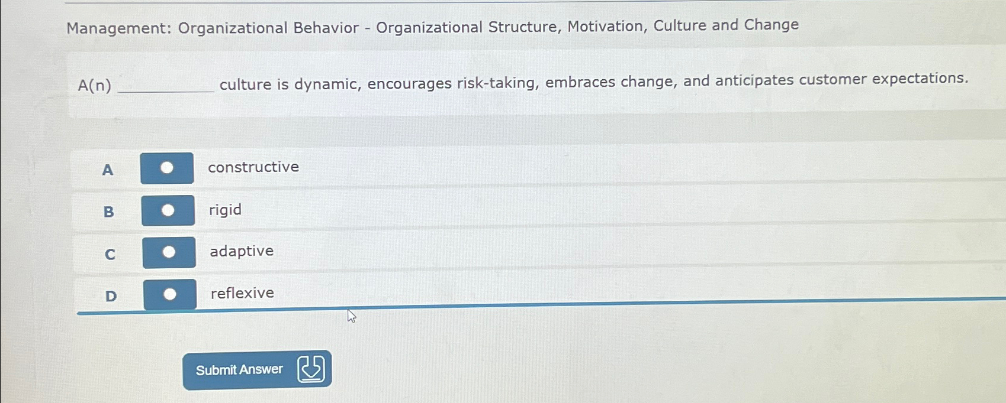Choose the answer labeled reflexive
Viewport: 1006px width, 403px height.
pyautogui.click(x=243, y=293)
